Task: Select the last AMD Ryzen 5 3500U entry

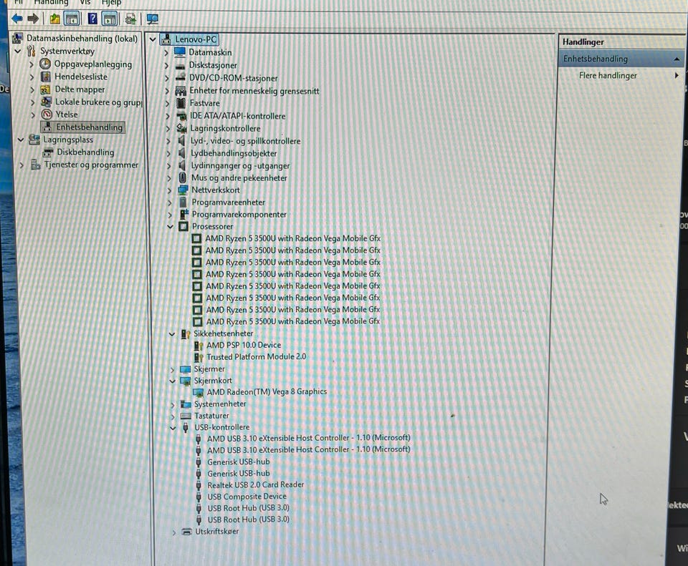Action: (292, 321)
